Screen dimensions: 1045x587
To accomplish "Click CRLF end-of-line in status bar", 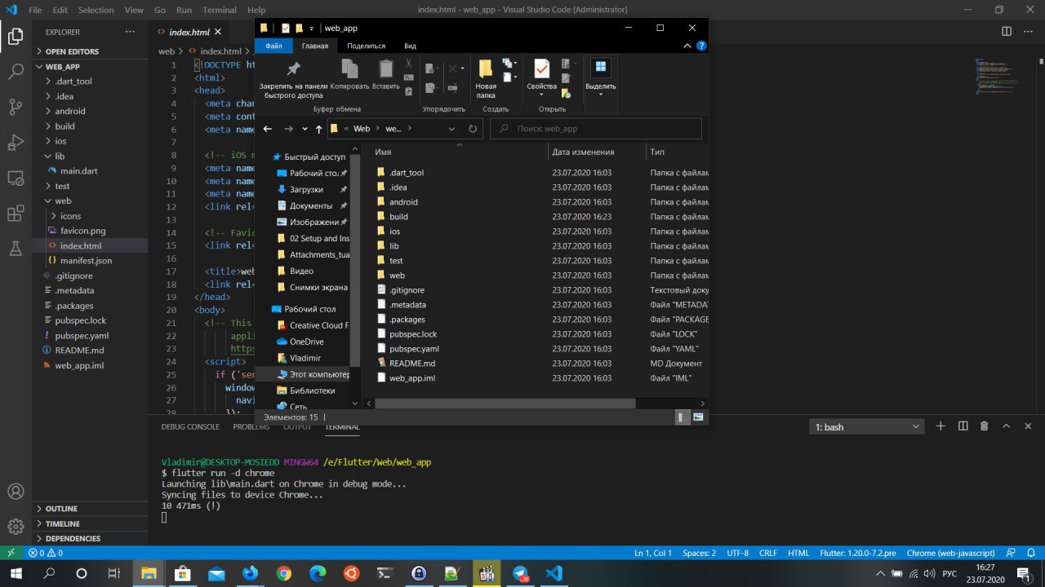I will [767, 553].
